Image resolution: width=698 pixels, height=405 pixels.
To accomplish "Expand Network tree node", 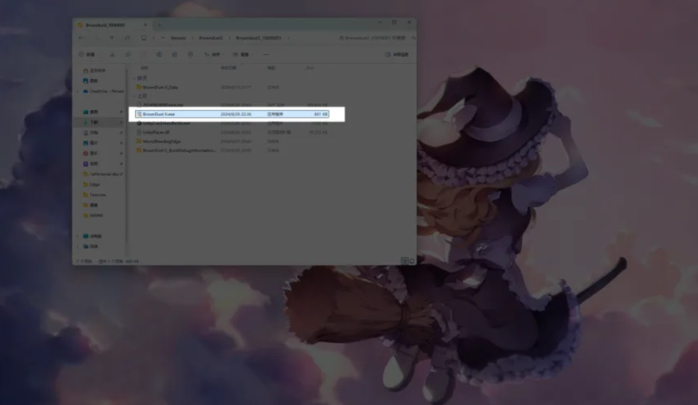I will (x=78, y=247).
